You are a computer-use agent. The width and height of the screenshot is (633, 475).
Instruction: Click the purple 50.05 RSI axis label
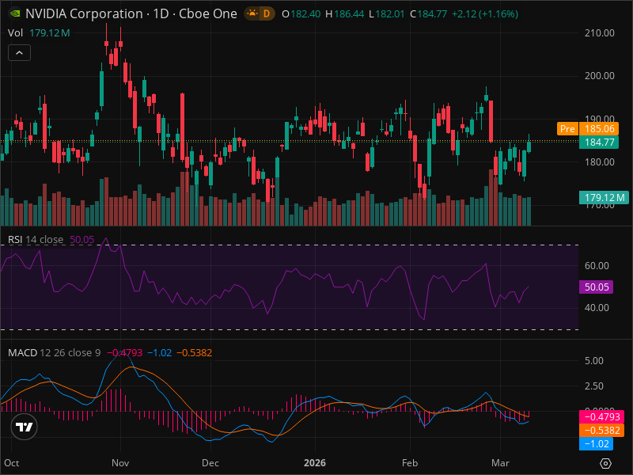coord(597,287)
